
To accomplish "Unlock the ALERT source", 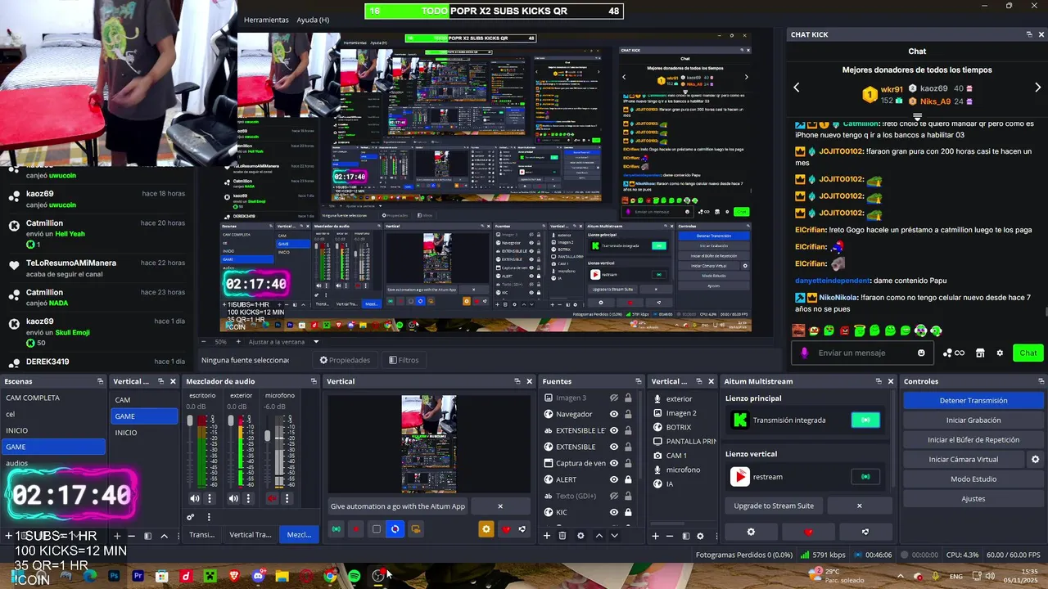I will click(628, 479).
